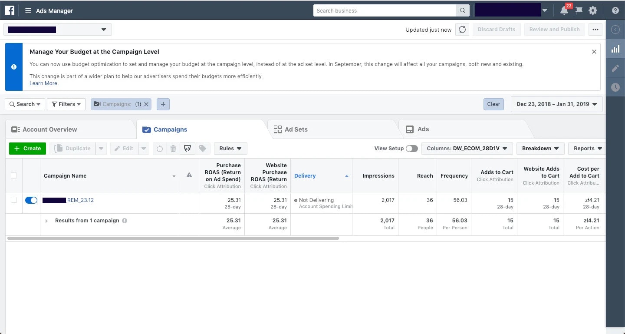This screenshot has height=334, width=625.
Task: Open the Edit dropdown arrow
Action: pyautogui.click(x=144, y=149)
